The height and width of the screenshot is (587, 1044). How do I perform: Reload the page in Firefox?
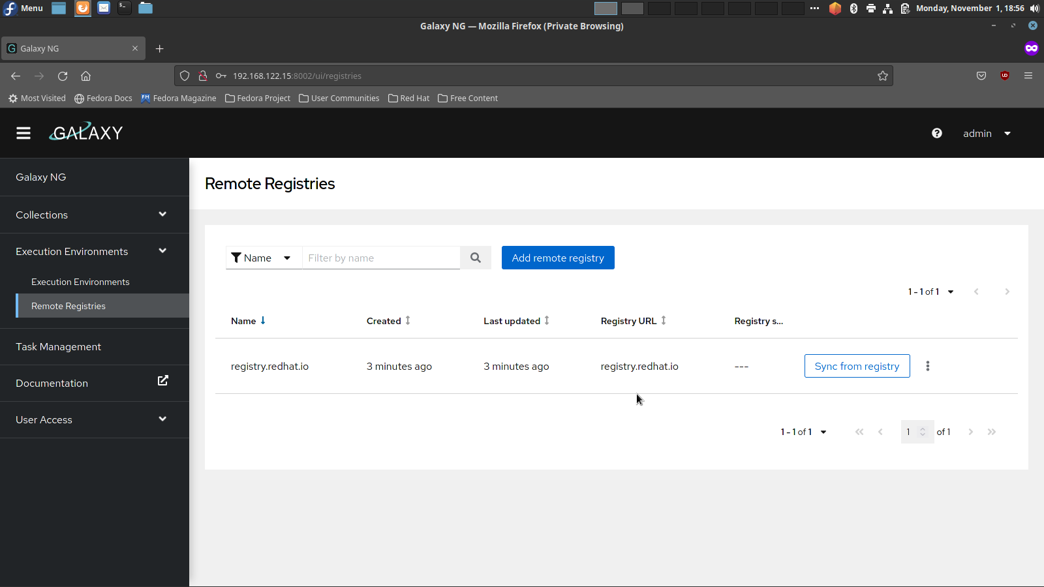click(x=63, y=76)
